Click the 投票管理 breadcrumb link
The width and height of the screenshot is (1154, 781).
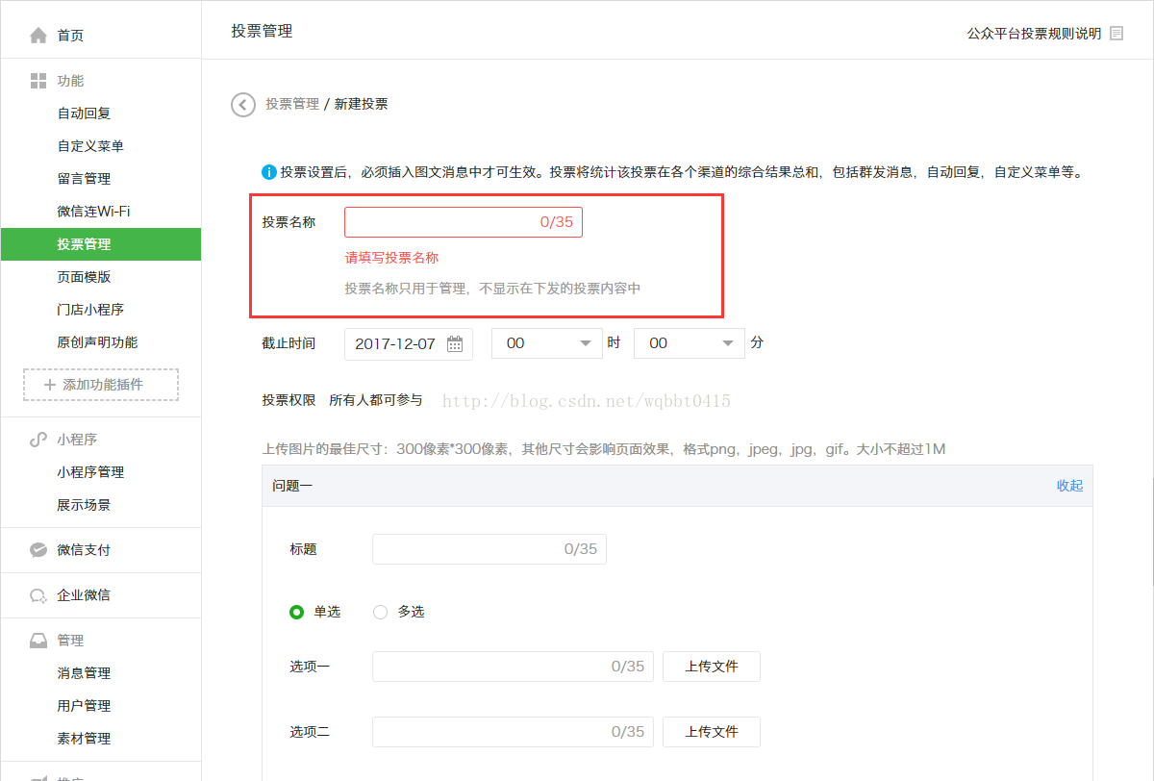coord(292,104)
